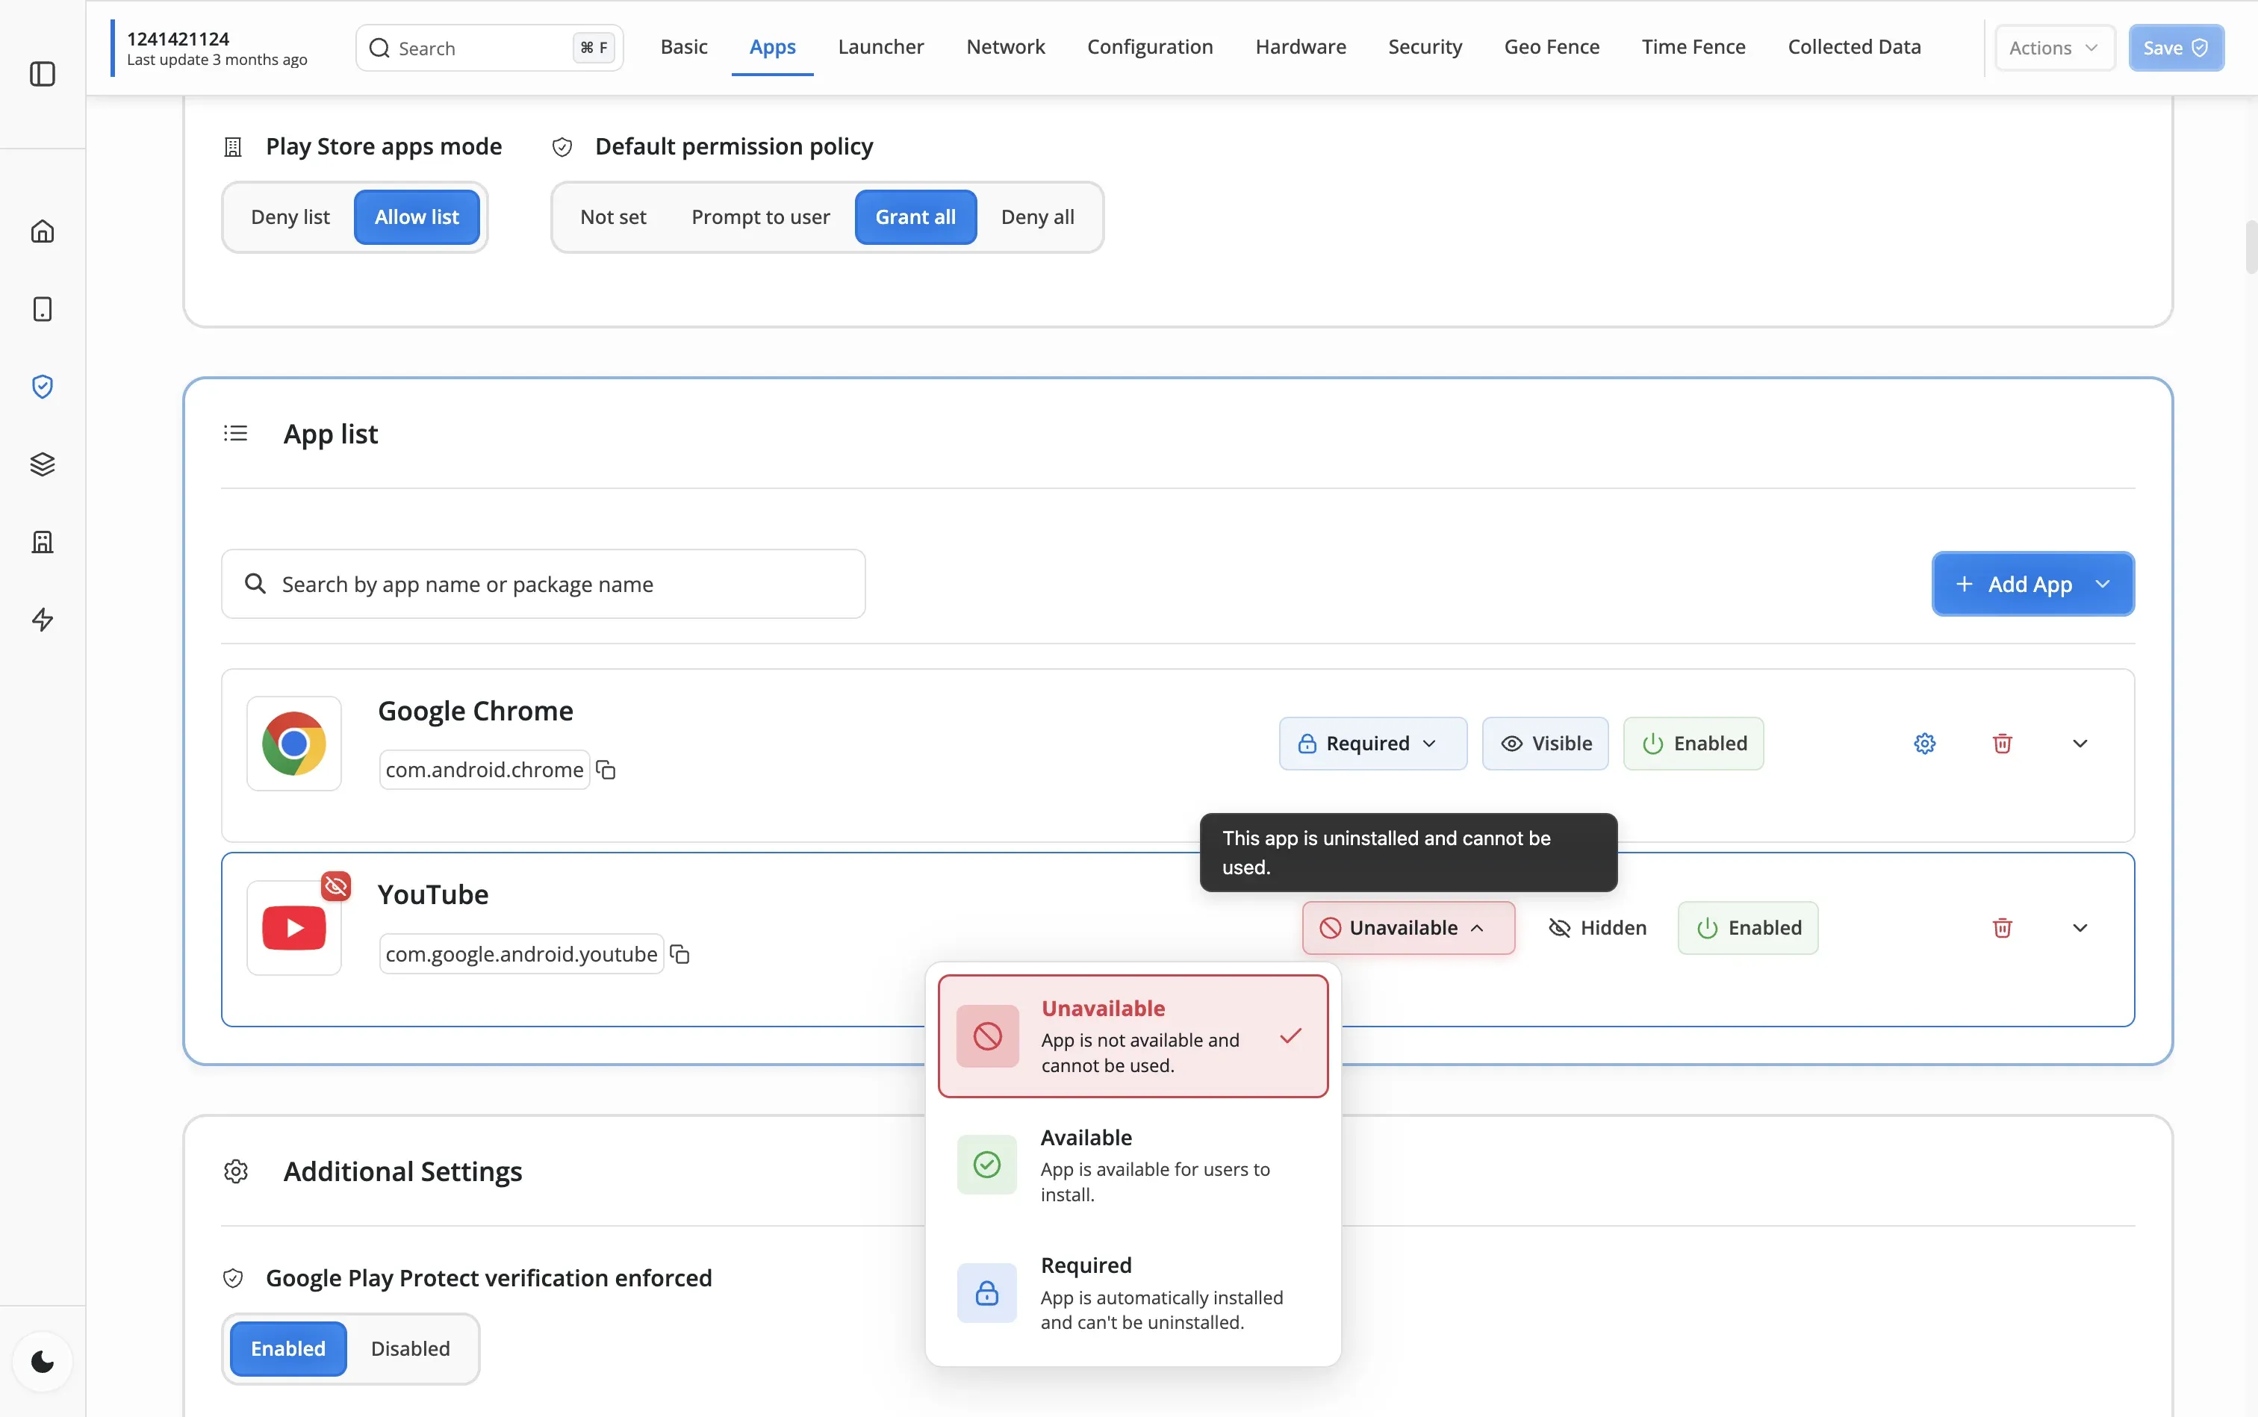The image size is (2258, 1417).
Task: Select Allow list Play Store mode
Action: click(417, 217)
